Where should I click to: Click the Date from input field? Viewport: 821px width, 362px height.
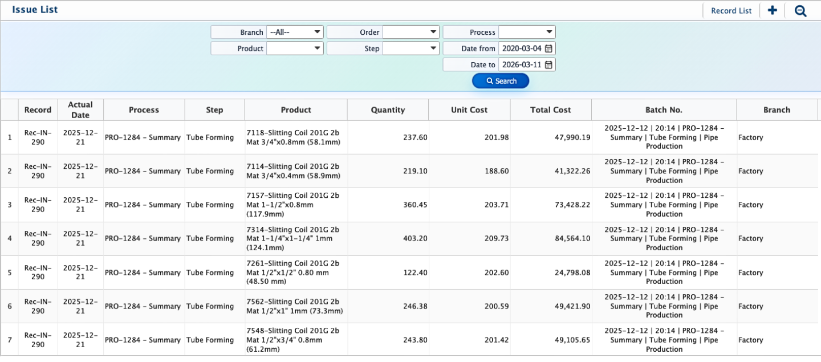[x=521, y=48]
